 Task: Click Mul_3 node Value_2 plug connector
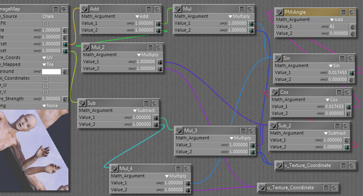click(x=253, y=152)
